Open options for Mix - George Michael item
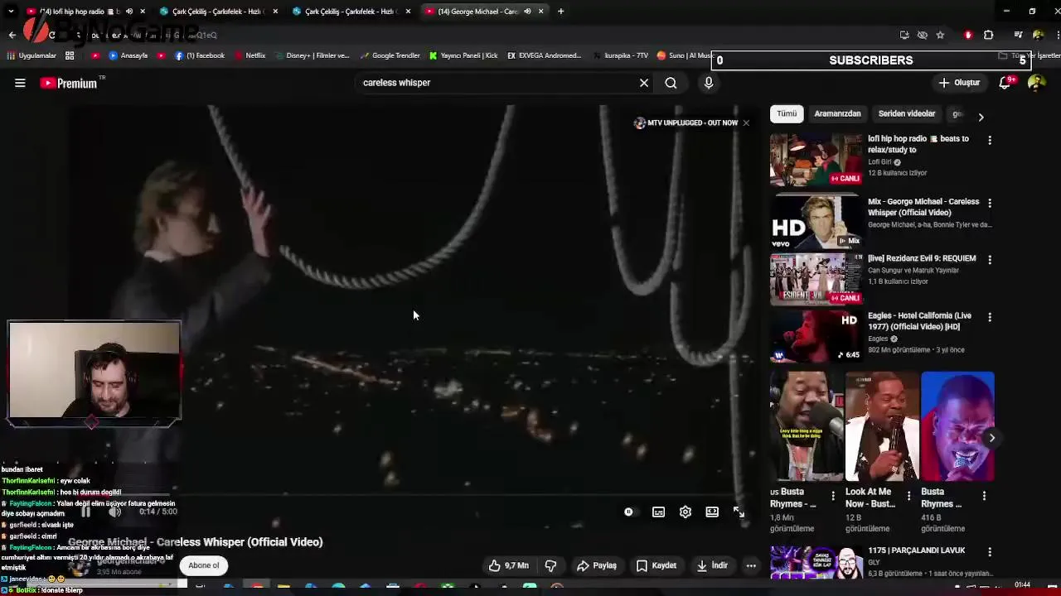 click(990, 203)
